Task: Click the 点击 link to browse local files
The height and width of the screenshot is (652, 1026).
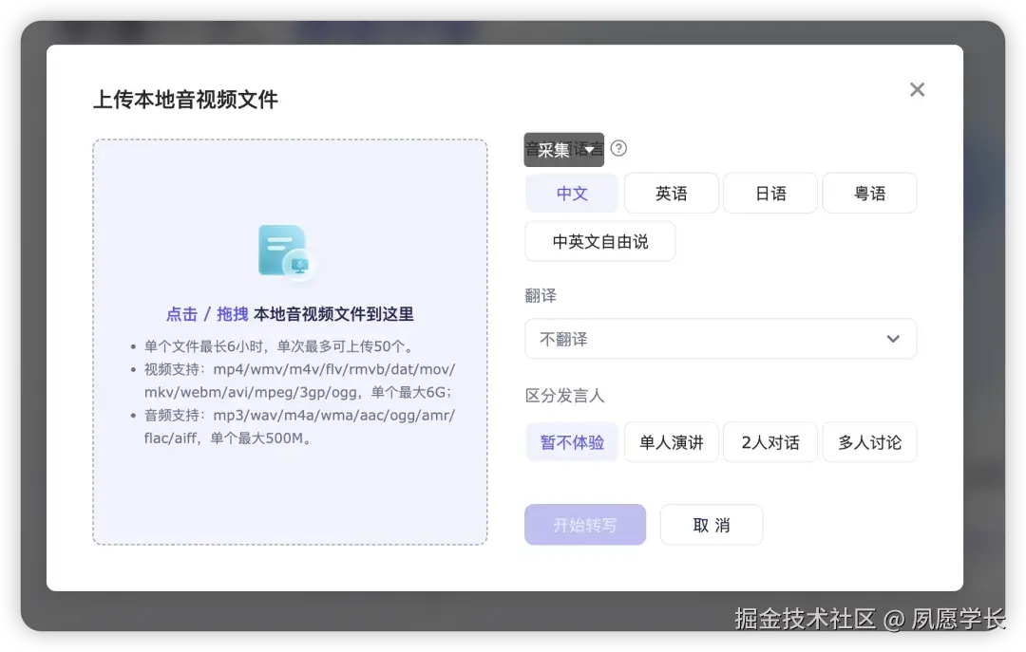Action: tap(181, 314)
